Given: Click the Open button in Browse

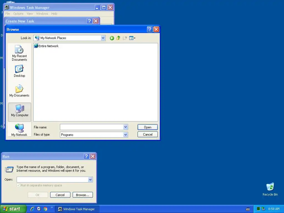Looking at the screenshot, I should [148, 127].
